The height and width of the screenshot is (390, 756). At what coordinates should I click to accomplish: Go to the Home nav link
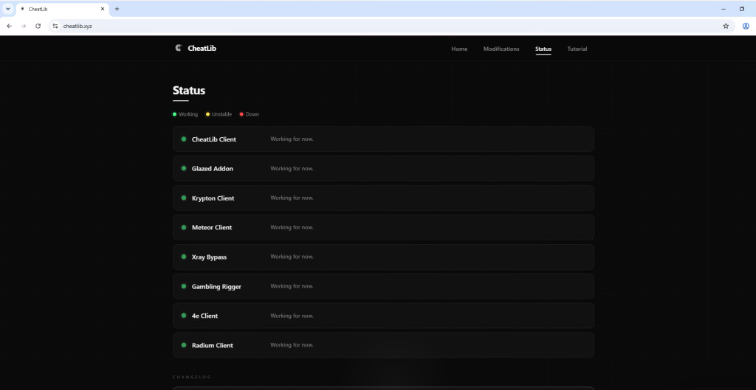pos(459,49)
